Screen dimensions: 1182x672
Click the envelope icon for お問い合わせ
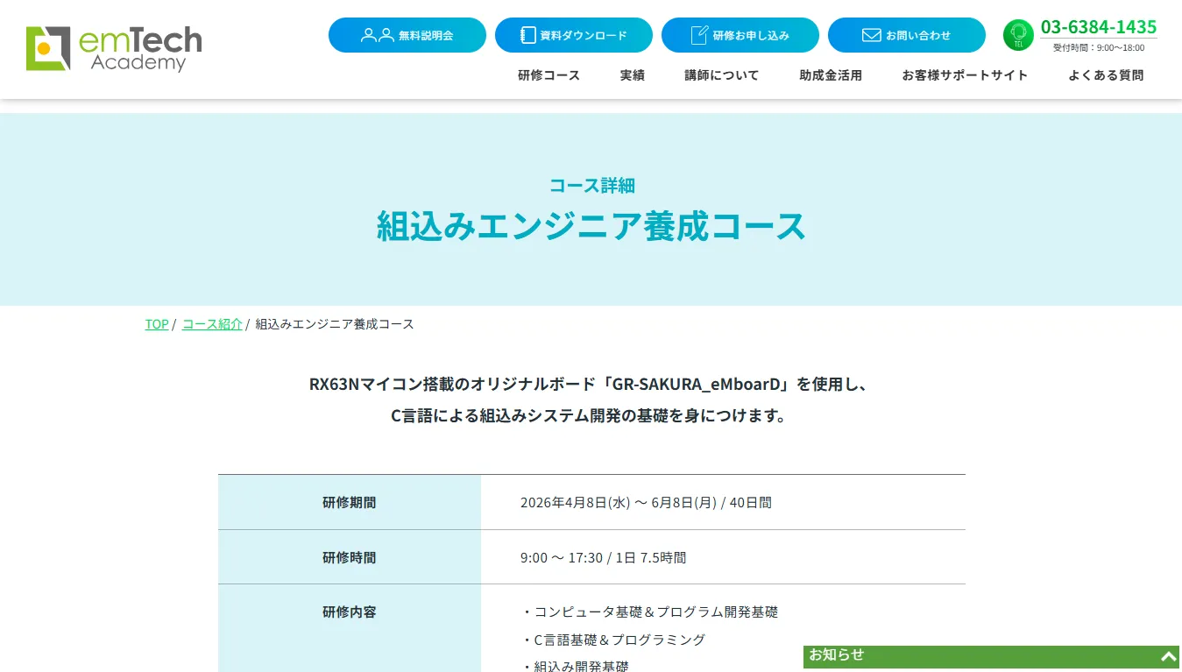tap(871, 35)
